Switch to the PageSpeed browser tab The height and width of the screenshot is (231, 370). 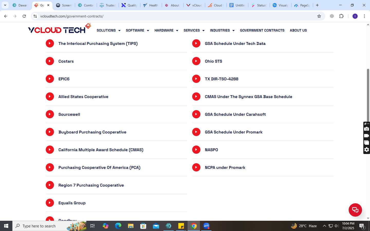[302, 5]
